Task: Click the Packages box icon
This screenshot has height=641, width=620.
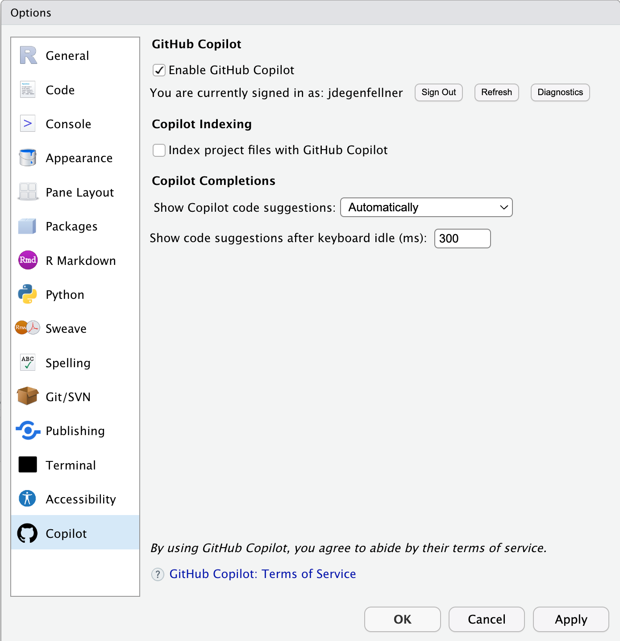Action: [x=27, y=226]
